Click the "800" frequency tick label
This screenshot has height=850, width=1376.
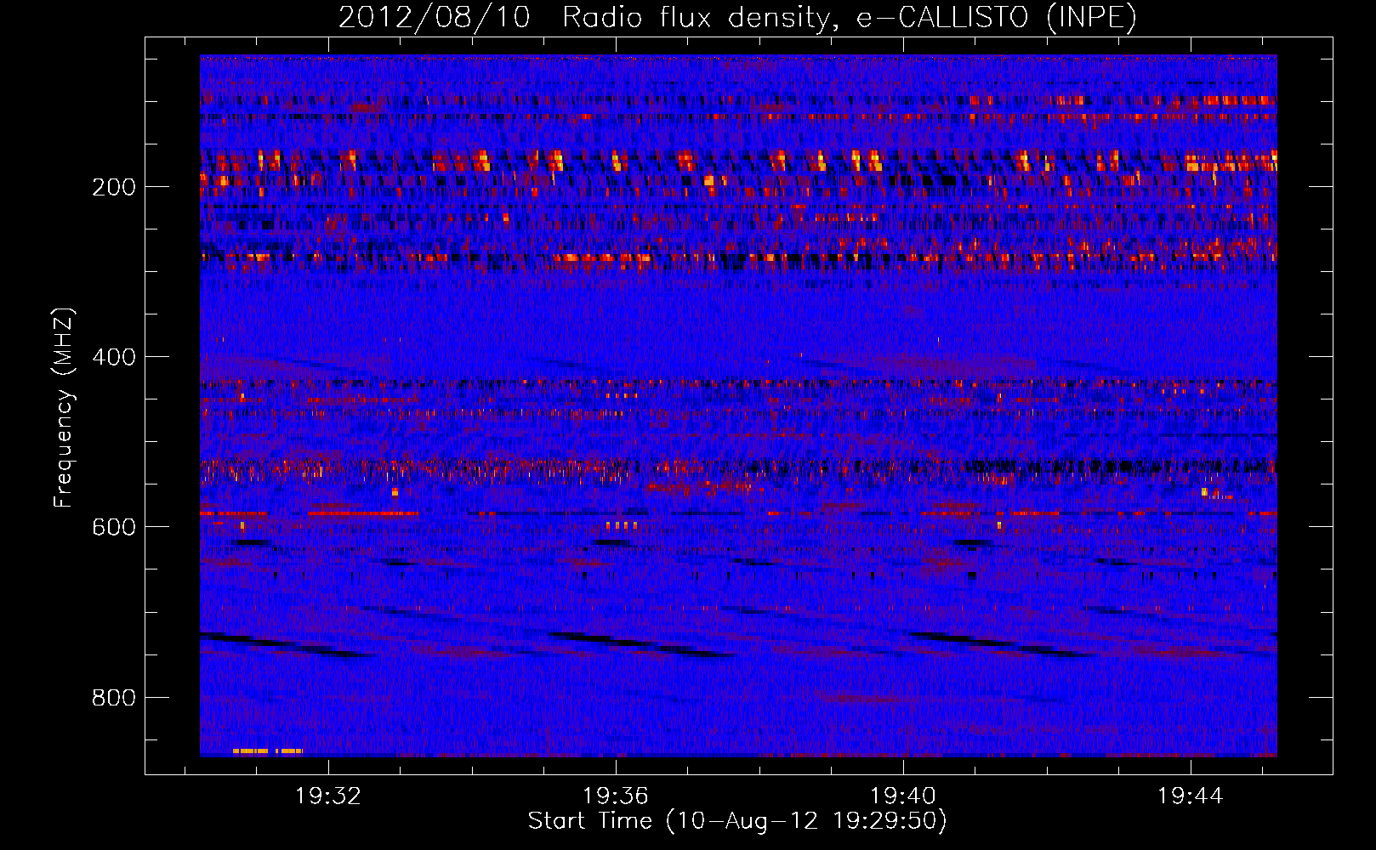point(114,697)
